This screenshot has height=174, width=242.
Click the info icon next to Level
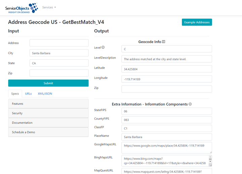click(x=103, y=47)
